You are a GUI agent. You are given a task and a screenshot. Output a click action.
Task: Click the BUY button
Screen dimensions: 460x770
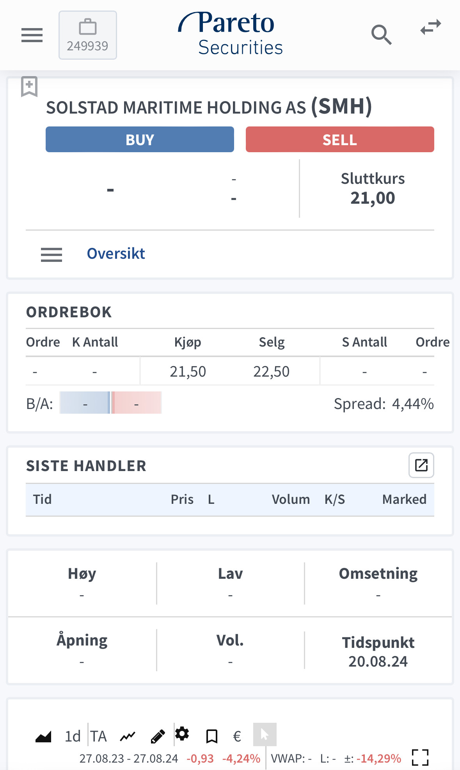click(140, 139)
